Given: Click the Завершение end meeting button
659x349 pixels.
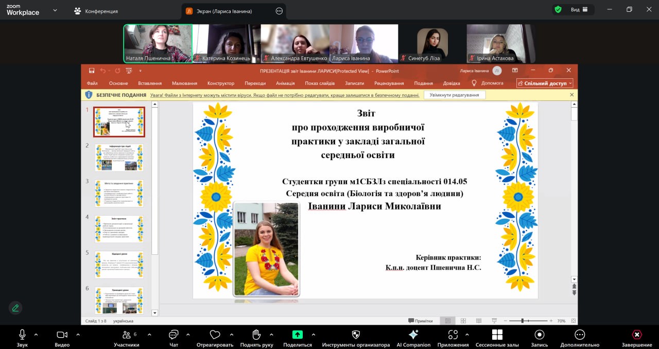Looking at the screenshot, I should point(636,336).
